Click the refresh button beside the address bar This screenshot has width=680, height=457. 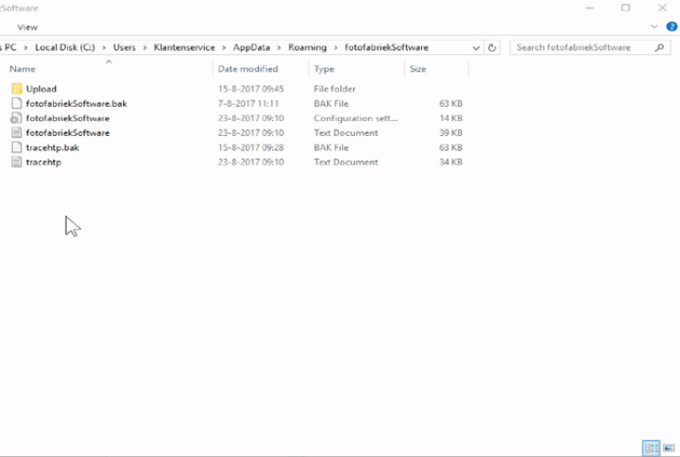pyautogui.click(x=493, y=47)
